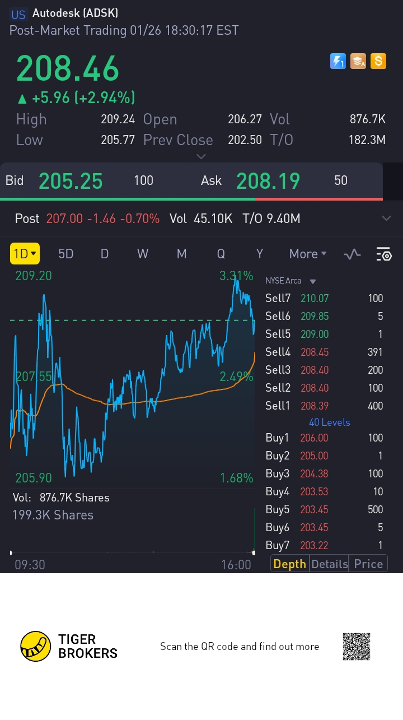Tap the Sell1 row at 208.39
Viewport: 403px width, 720px height.
pos(324,406)
